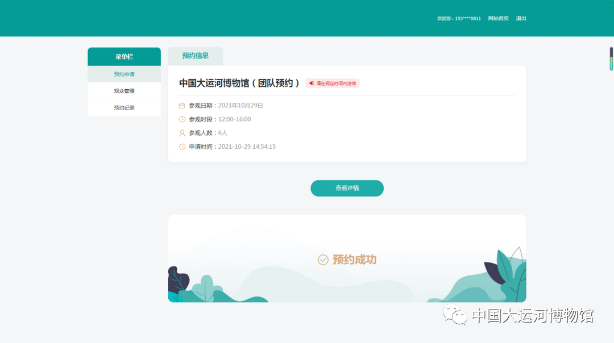Open 预约记录 in the sidebar menu
The image size is (614, 343).
(x=124, y=108)
